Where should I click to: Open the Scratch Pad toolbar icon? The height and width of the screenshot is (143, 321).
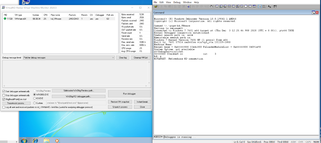(246, 6)
